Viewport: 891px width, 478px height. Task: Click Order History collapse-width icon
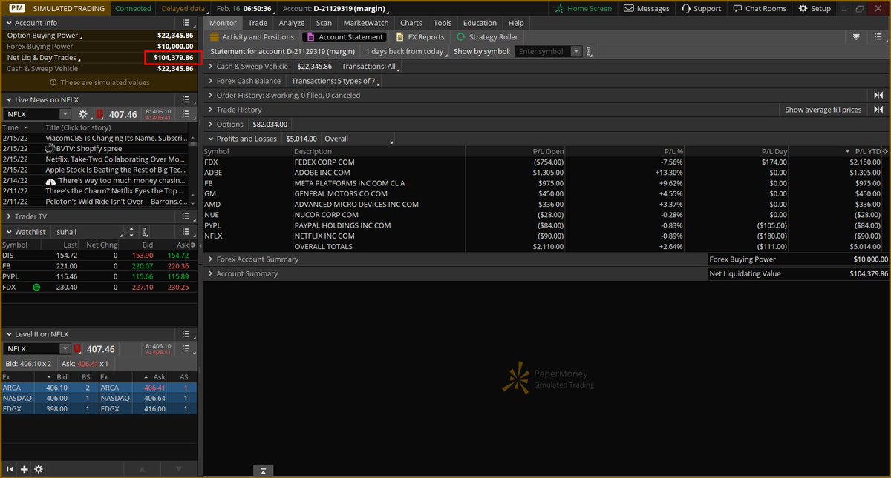pos(878,95)
